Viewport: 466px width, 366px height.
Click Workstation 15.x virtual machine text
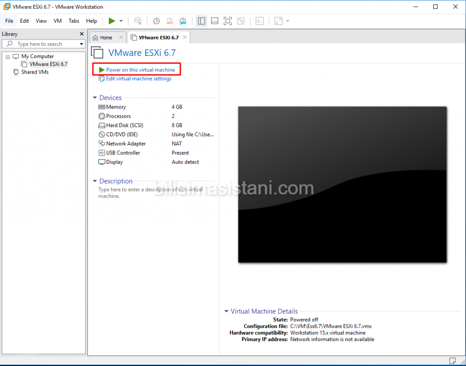click(328, 333)
